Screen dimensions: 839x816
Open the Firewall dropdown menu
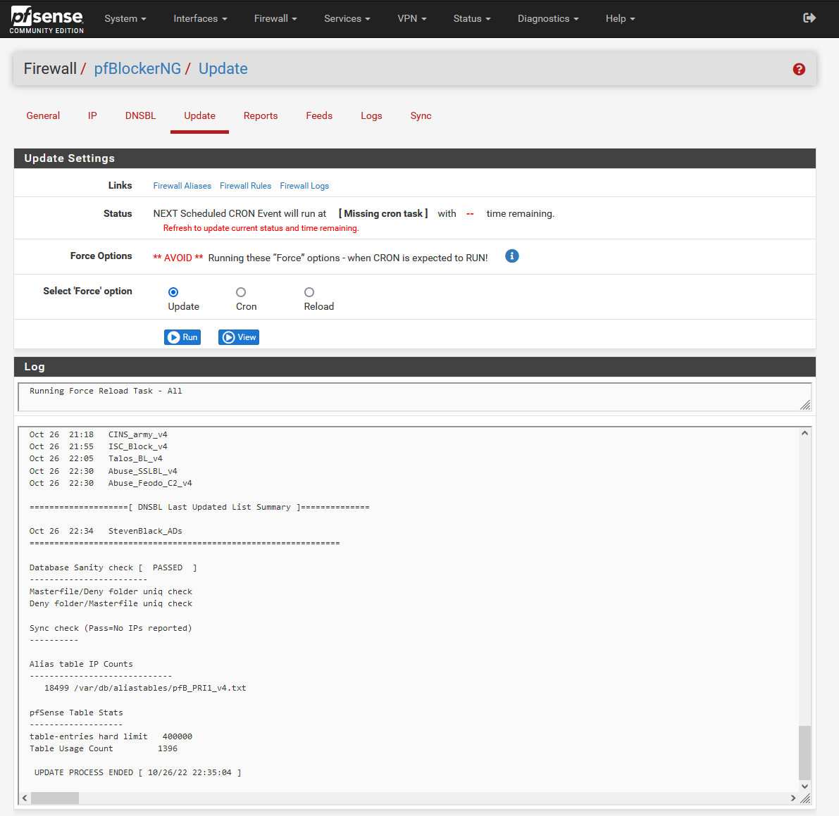[275, 19]
